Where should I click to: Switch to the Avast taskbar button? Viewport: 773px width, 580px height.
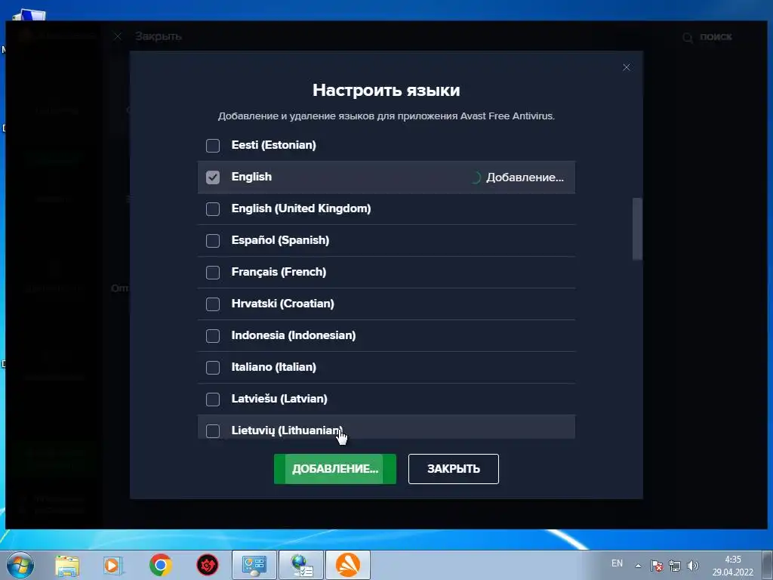[348, 565]
